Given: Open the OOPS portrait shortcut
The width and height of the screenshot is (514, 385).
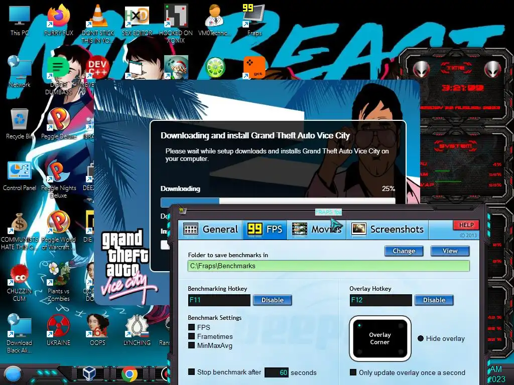Looking at the screenshot, I should [97, 331].
